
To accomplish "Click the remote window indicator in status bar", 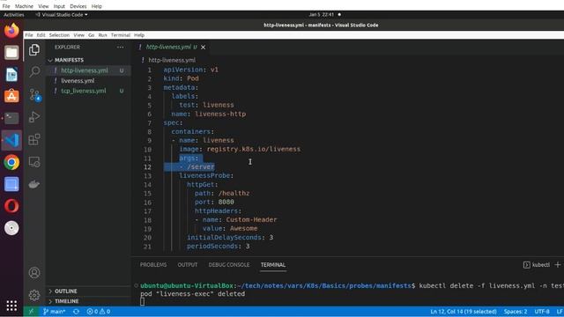I will pos(31,312).
